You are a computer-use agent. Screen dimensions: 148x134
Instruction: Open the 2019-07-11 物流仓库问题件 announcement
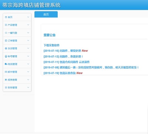[67, 62]
